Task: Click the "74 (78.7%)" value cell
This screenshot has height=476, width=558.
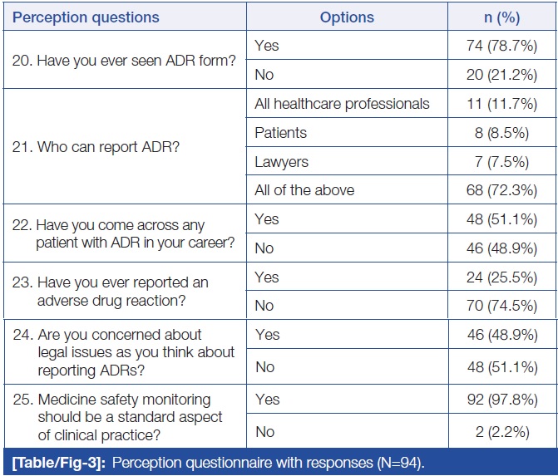Action: coord(501,46)
